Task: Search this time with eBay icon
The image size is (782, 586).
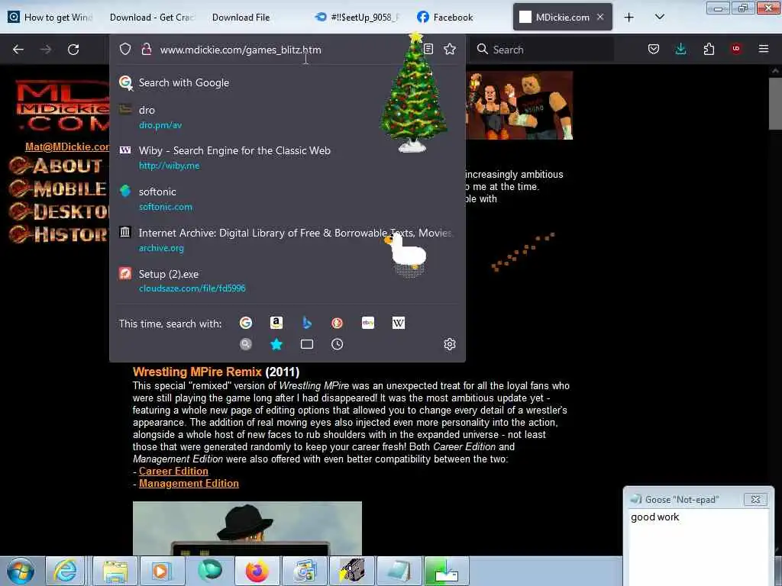Action: [368, 323]
